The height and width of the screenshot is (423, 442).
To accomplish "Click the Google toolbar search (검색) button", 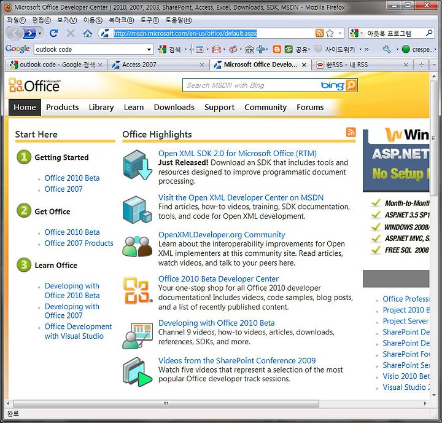I will [170, 49].
